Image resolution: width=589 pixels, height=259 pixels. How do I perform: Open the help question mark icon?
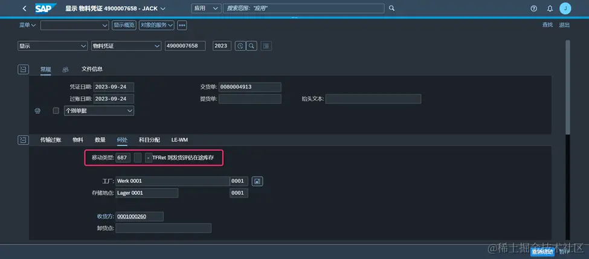pyautogui.click(x=534, y=8)
